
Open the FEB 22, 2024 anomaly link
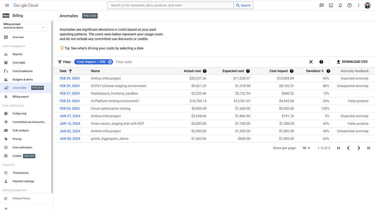click(69, 101)
